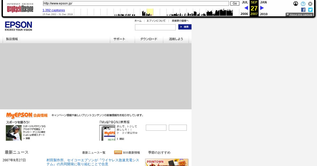317x166 pixels.
Task: Click the highlighted 2007 year on timeline
Action: click(x=150, y=12)
